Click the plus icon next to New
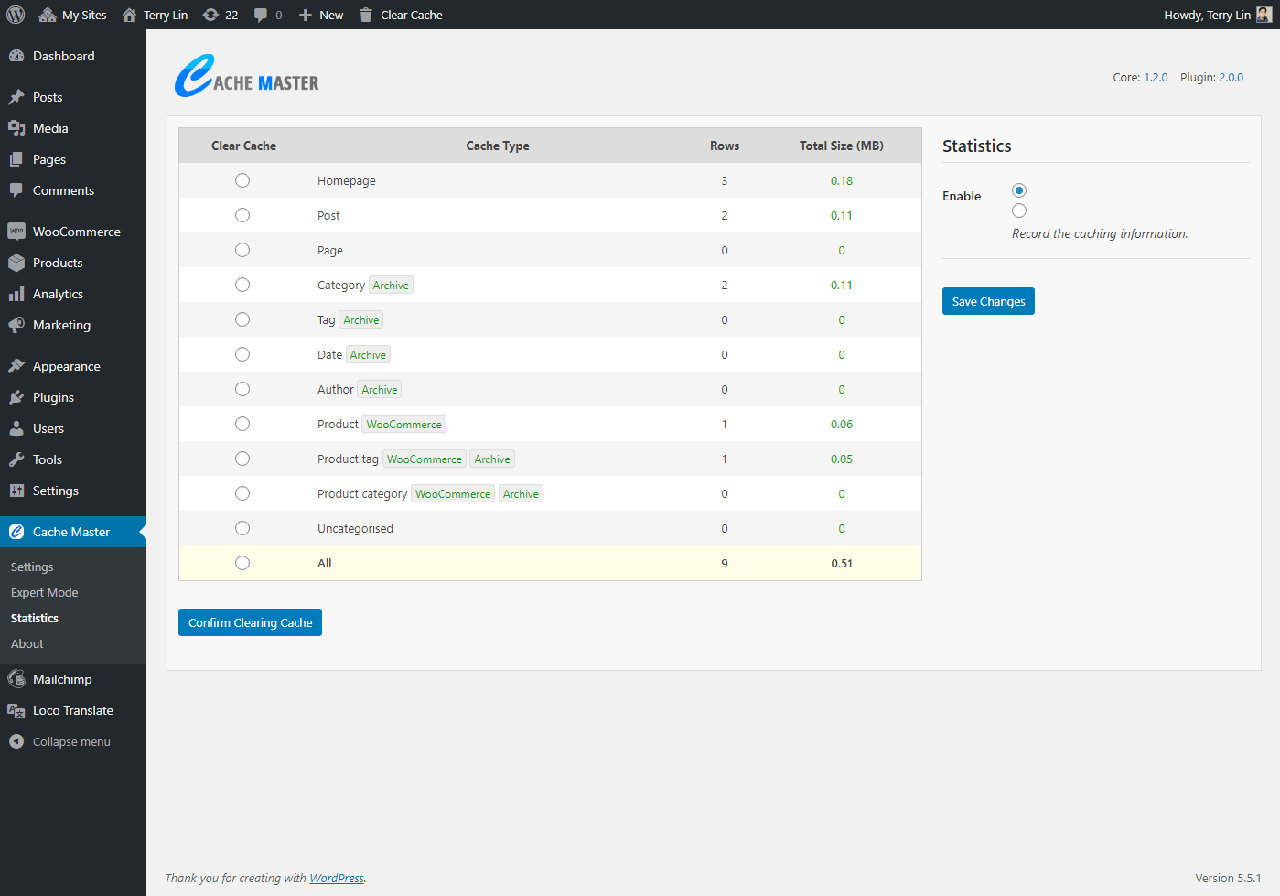This screenshot has height=896, width=1280. coord(306,15)
